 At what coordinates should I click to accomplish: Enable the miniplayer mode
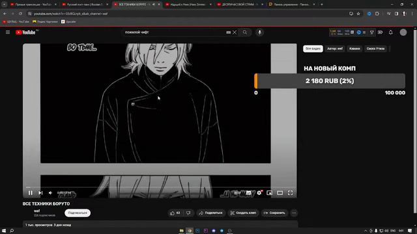269,193
